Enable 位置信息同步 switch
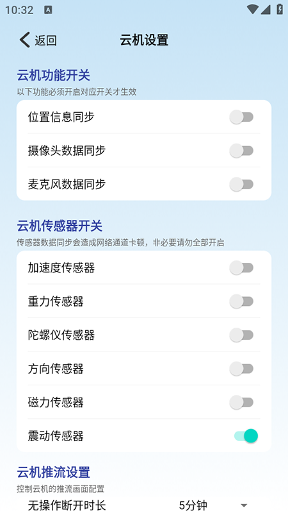The image size is (288, 513). (x=242, y=117)
